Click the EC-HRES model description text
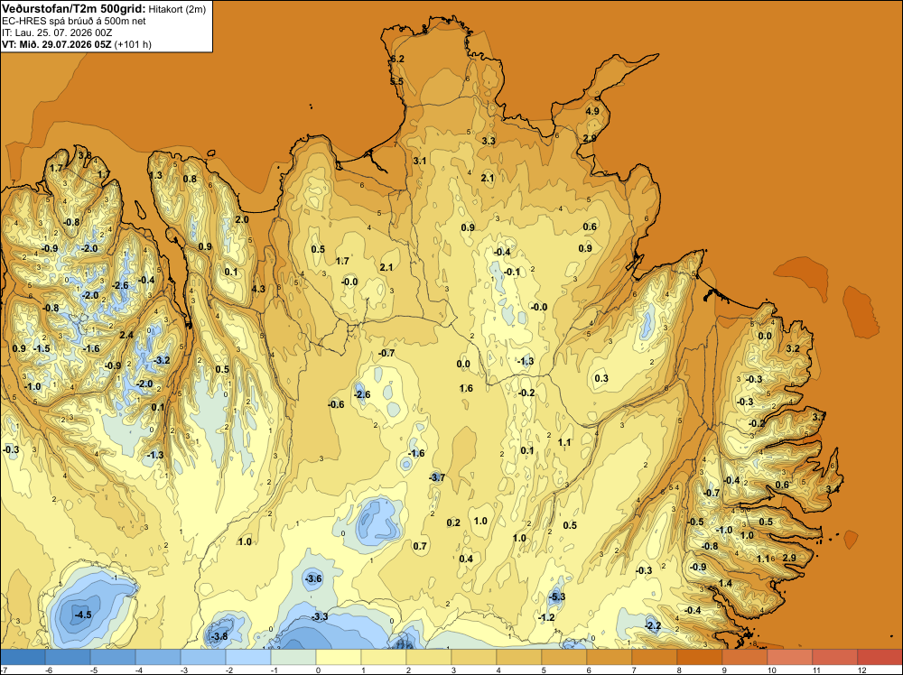Image resolution: width=903 pixels, height=675 pixels. point(74,21)
